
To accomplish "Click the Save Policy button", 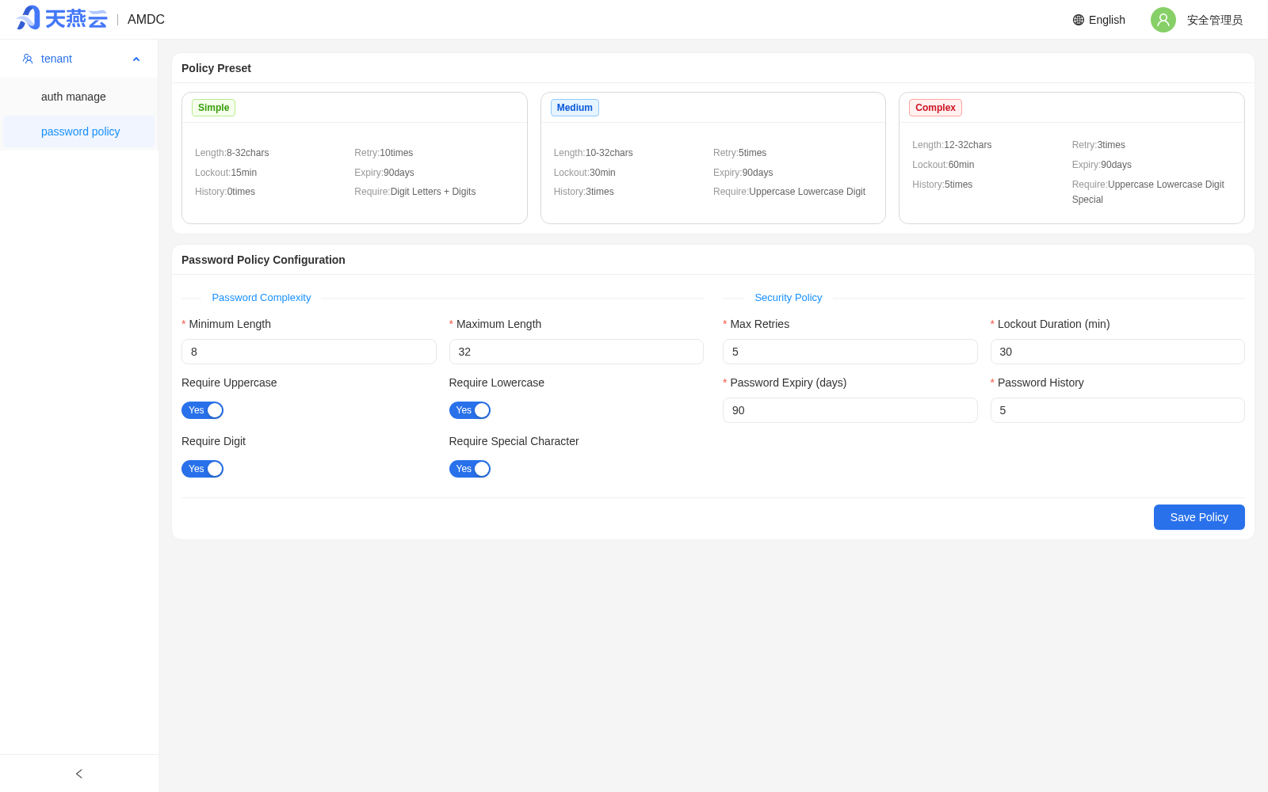I will point(1199,517).
